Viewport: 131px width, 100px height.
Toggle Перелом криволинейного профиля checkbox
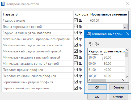click(76, 76)
